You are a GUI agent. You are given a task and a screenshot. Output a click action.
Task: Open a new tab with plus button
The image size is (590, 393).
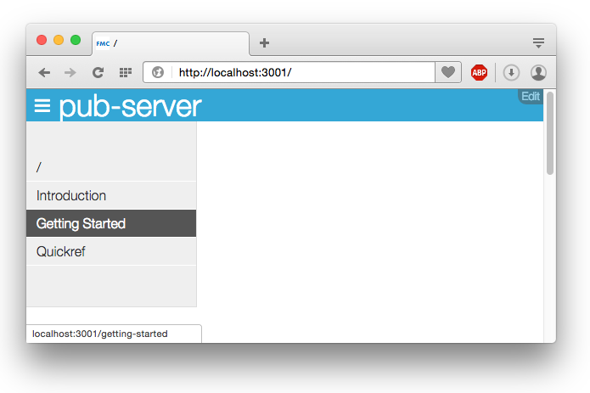tap(264, 42)
